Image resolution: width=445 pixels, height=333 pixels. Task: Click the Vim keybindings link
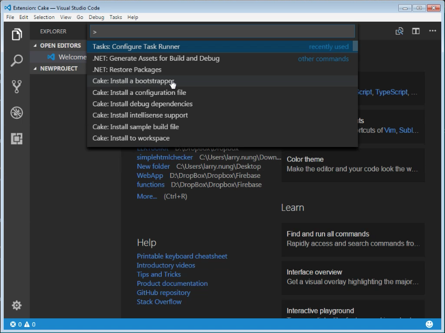pyautogui.click(x=390, y=130)
